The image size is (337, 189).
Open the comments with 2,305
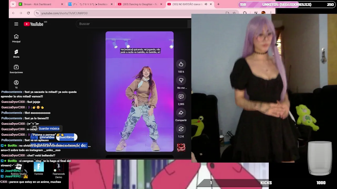(x=181, y=97)
